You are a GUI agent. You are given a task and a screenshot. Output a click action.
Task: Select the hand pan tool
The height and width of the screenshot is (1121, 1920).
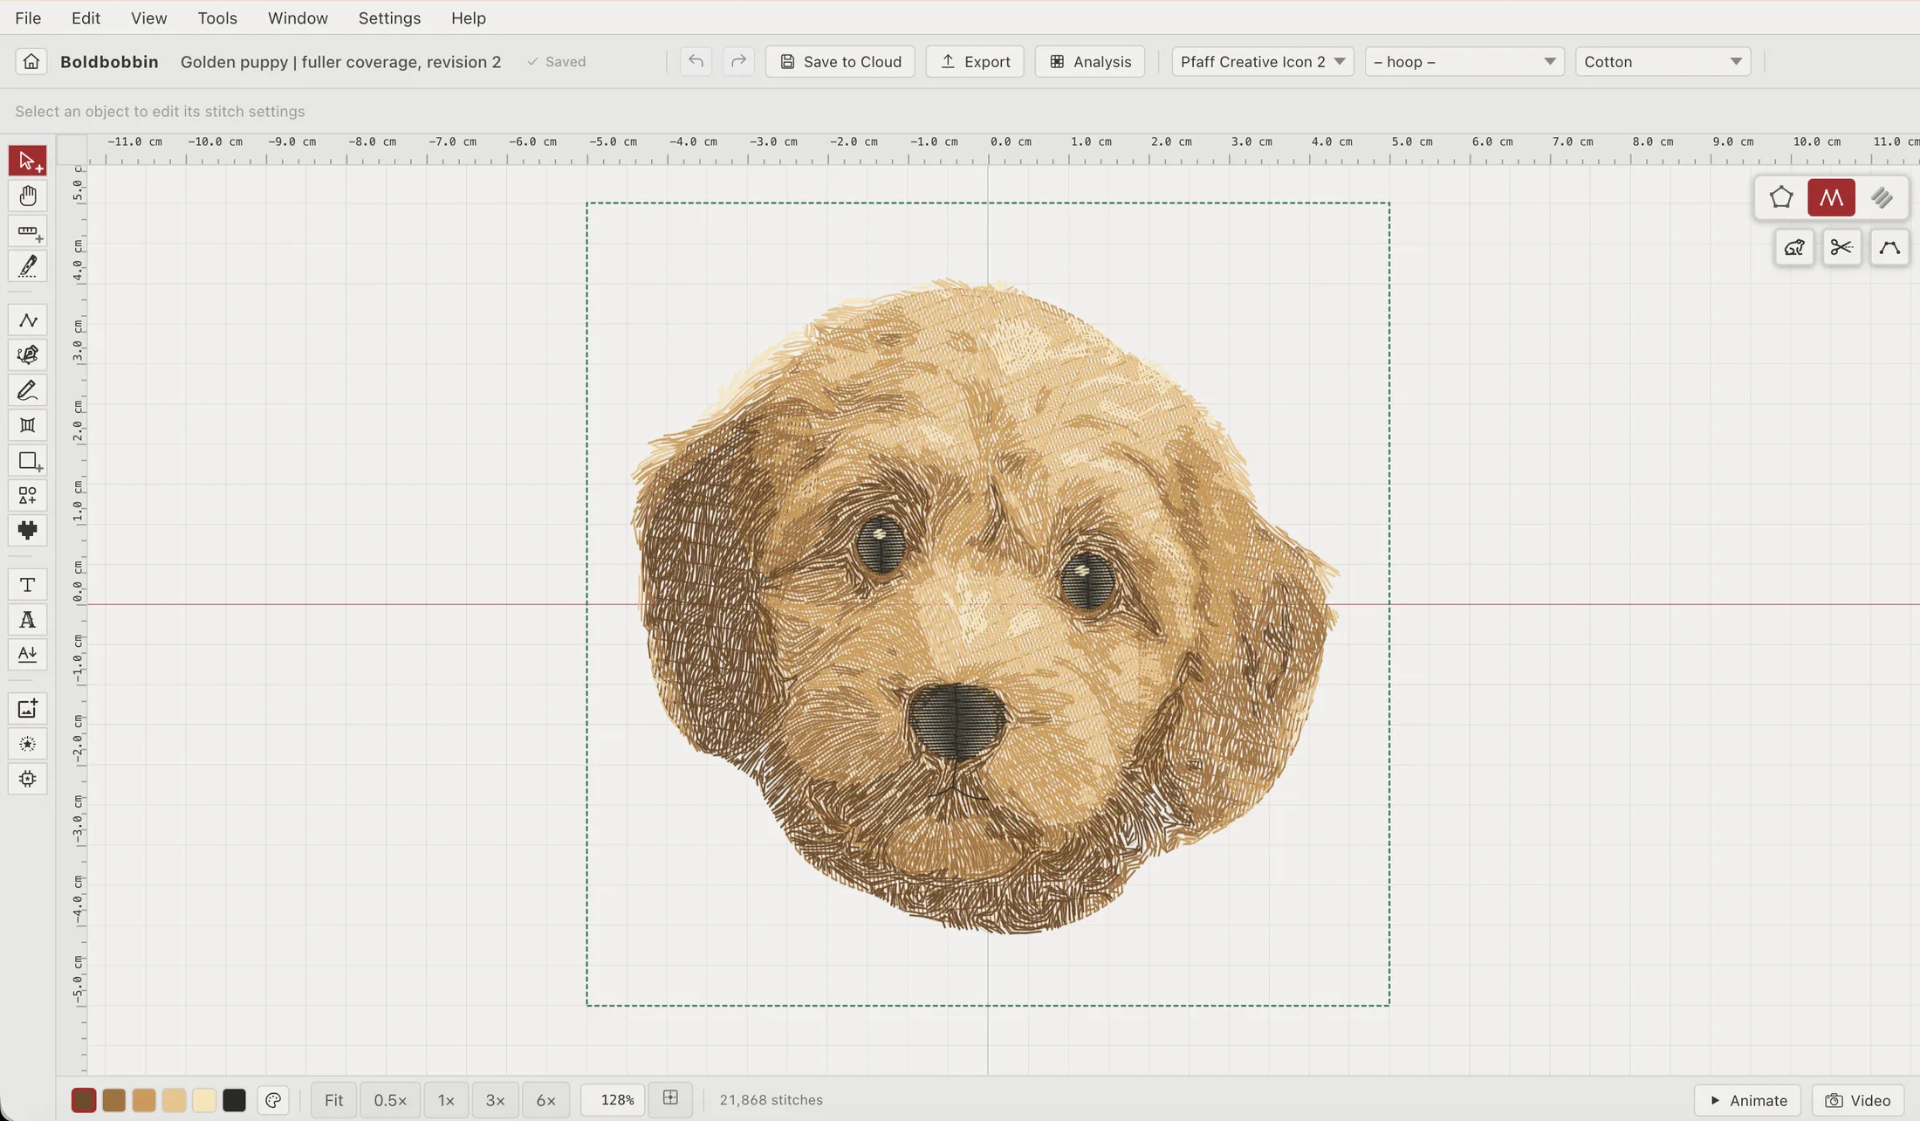pos(28,196)
